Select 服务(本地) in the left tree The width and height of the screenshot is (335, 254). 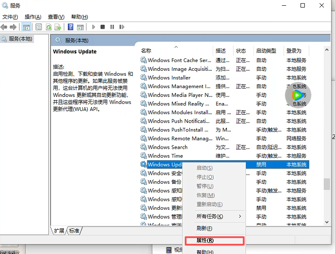(17, 39)
